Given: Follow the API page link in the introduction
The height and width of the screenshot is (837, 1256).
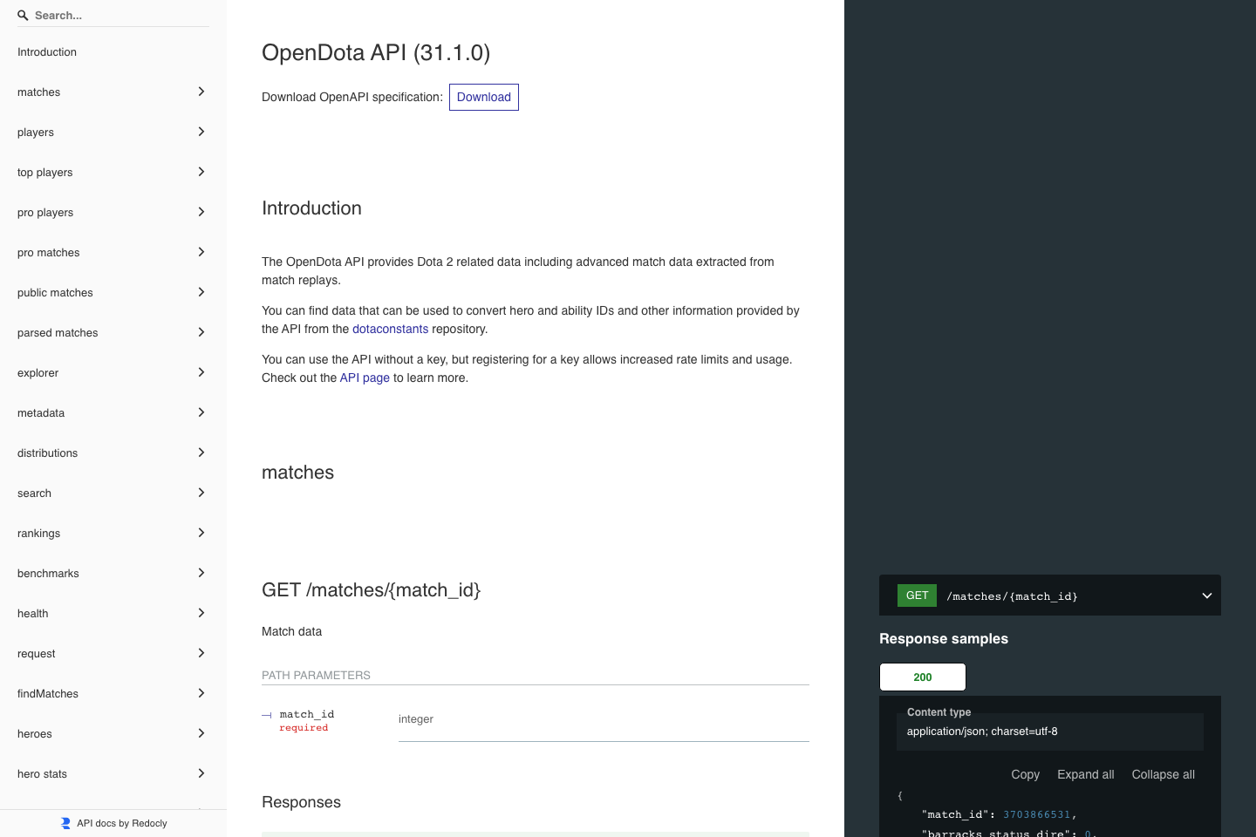Looking at the screenshot, I should pyautogui.click(x=365, y=378).
